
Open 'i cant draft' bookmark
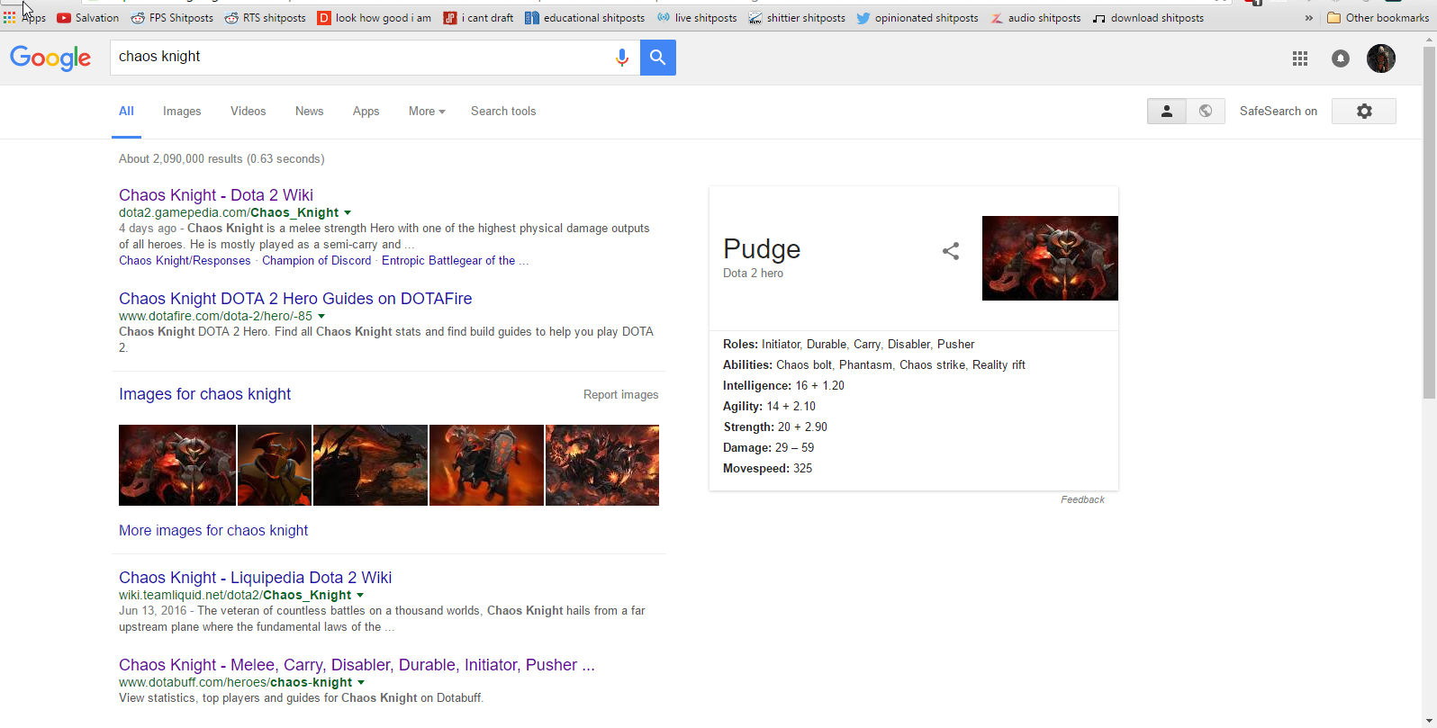pos(479,18)
